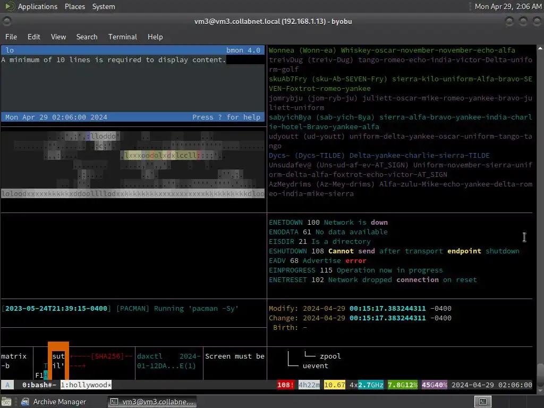
Task: Open the System menu in top panel
Action: point(104,6)
